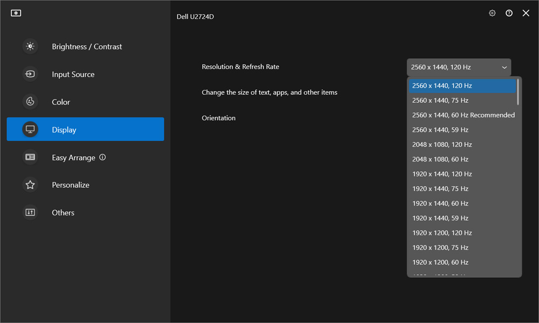The width and height of the screenshot is (539, 323).
Task: Click the Easy Arrange layout icon
Action: coord(30,157)
